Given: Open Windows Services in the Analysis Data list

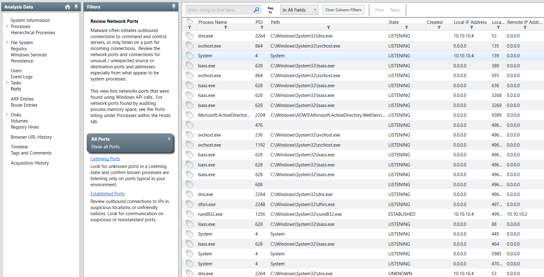Looking at the screenshot, I should click(x=29, y=55).
